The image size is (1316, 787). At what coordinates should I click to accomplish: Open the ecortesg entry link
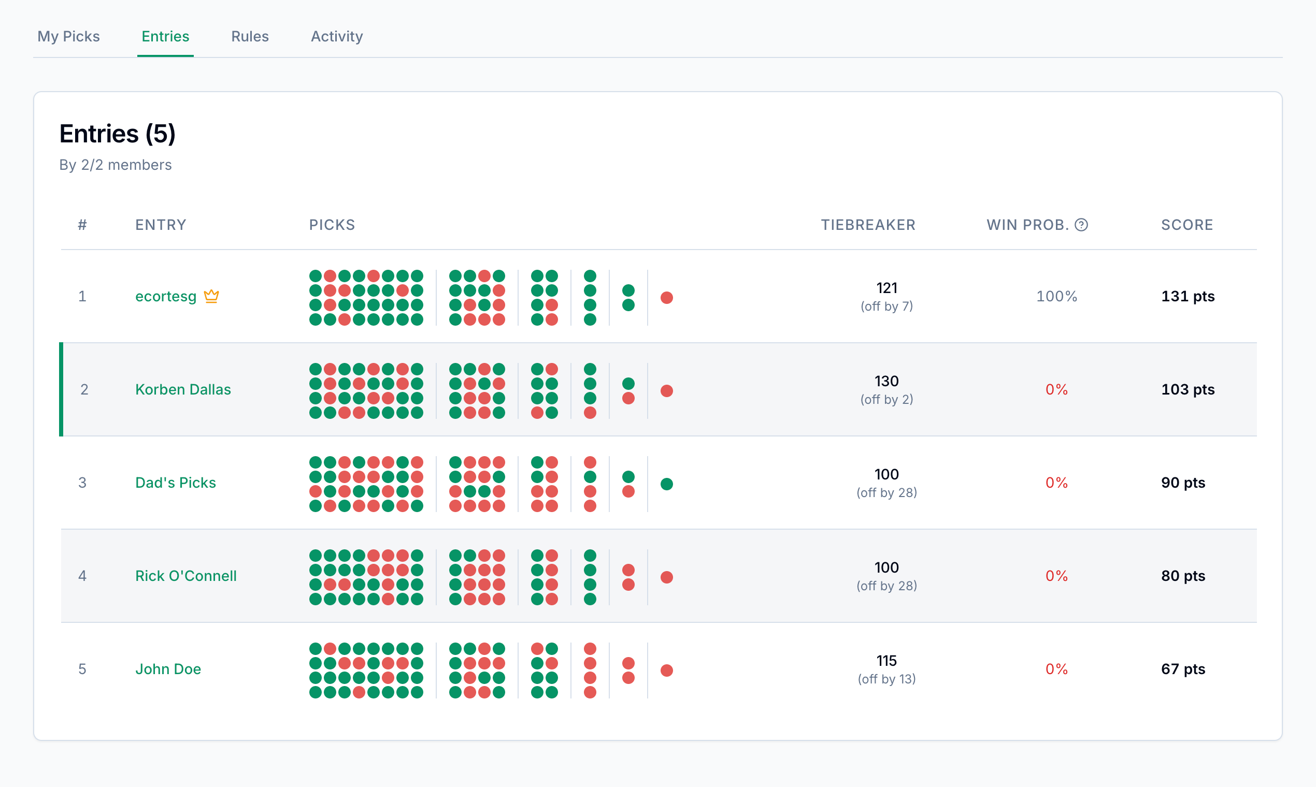point(166,296)
